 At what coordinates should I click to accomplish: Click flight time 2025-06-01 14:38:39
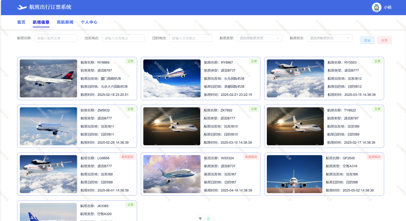113,191
